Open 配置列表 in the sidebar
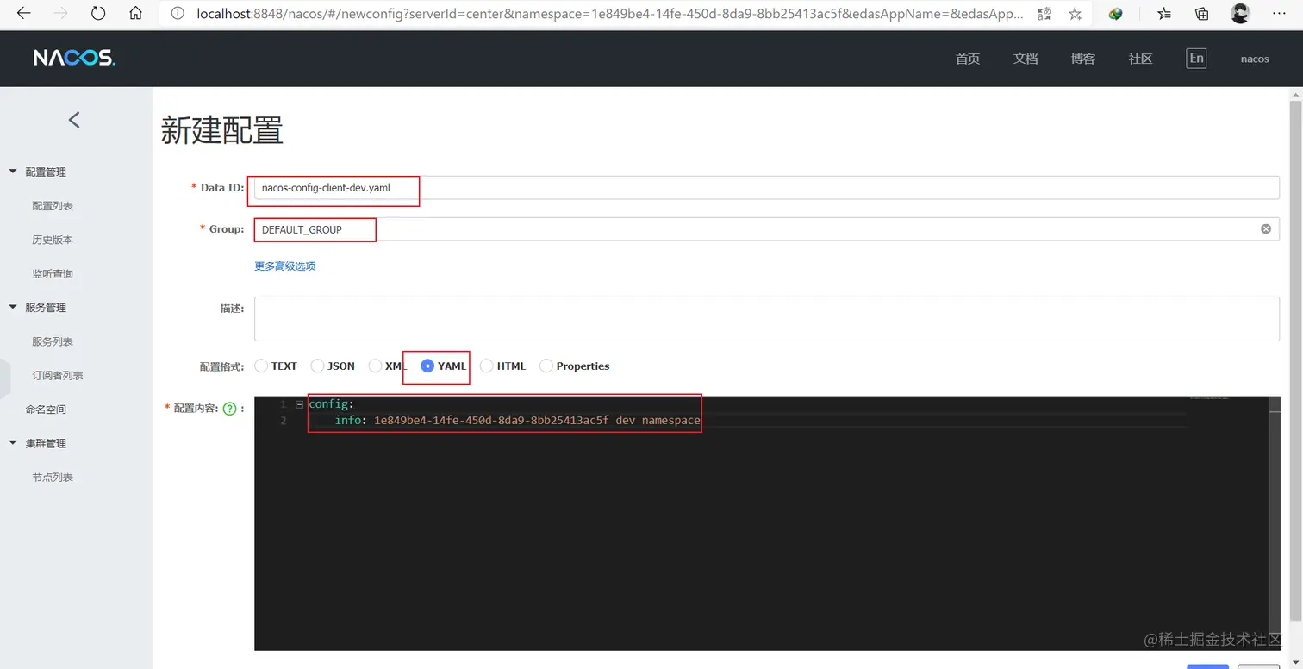This screenshot has height=669, width=1303. point(53,206)
